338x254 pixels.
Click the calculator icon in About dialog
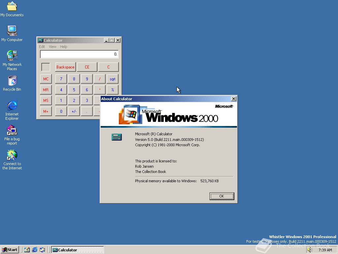click(x=117, y=137)
